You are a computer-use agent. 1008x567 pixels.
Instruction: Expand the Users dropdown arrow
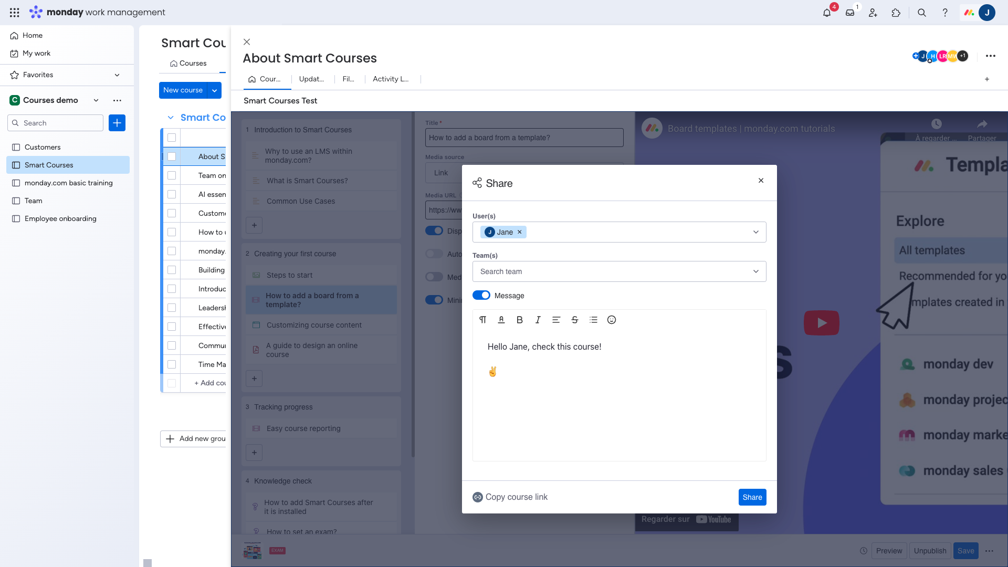point(756,232)
